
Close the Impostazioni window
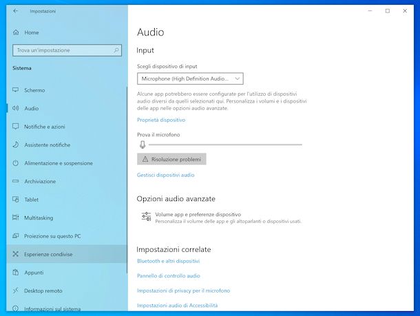(405, 11)
